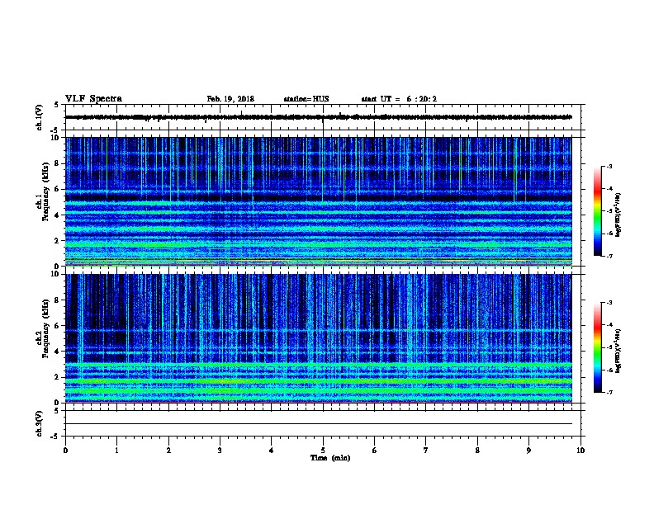The height and width of the screenshot is (505, 654).
Task: Click the ch.2 spectrogram colorbar
Action: click(x=597, y=347)
